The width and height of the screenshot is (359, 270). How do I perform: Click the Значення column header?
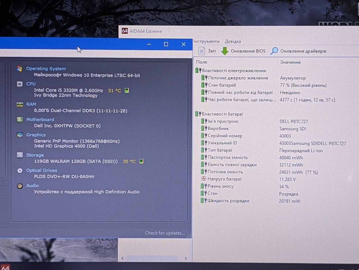click(290, 62)
